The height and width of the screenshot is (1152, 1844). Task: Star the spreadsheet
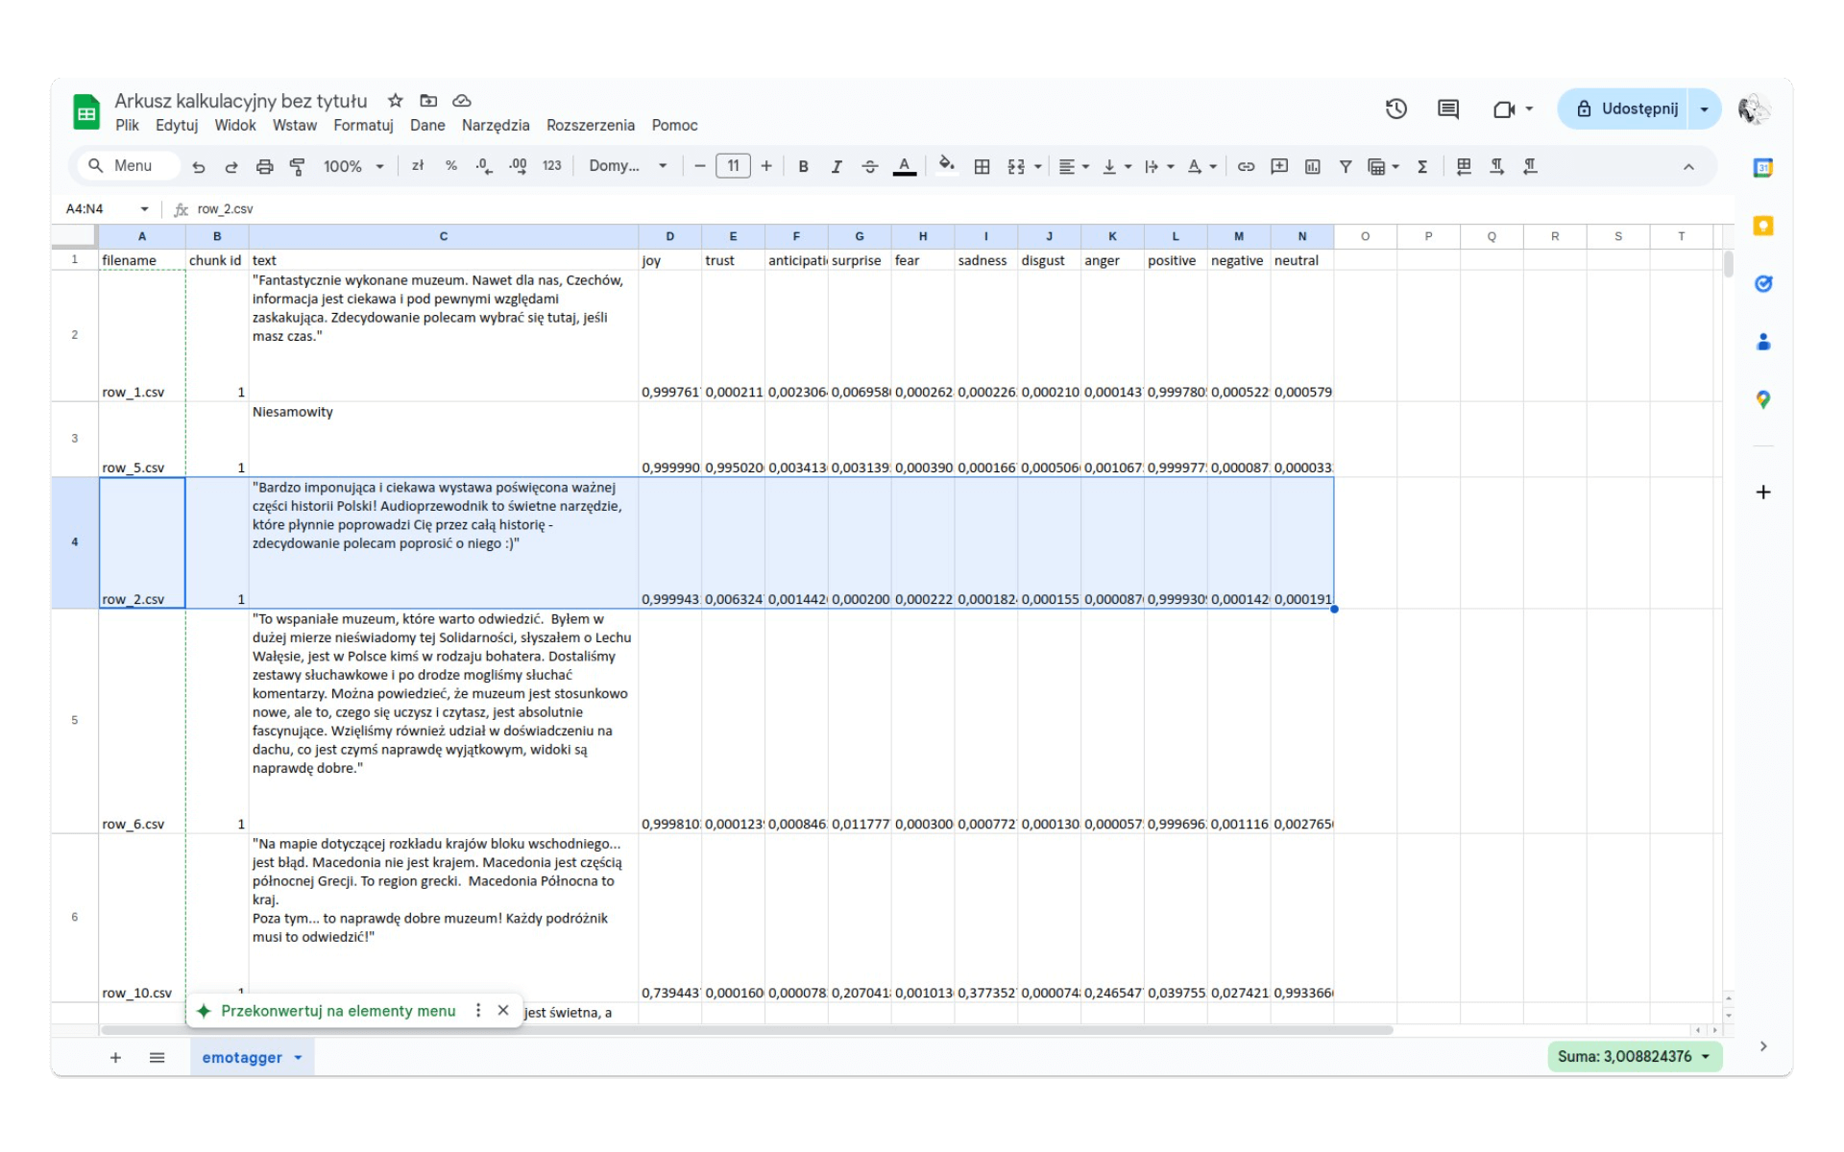point(396,101)
